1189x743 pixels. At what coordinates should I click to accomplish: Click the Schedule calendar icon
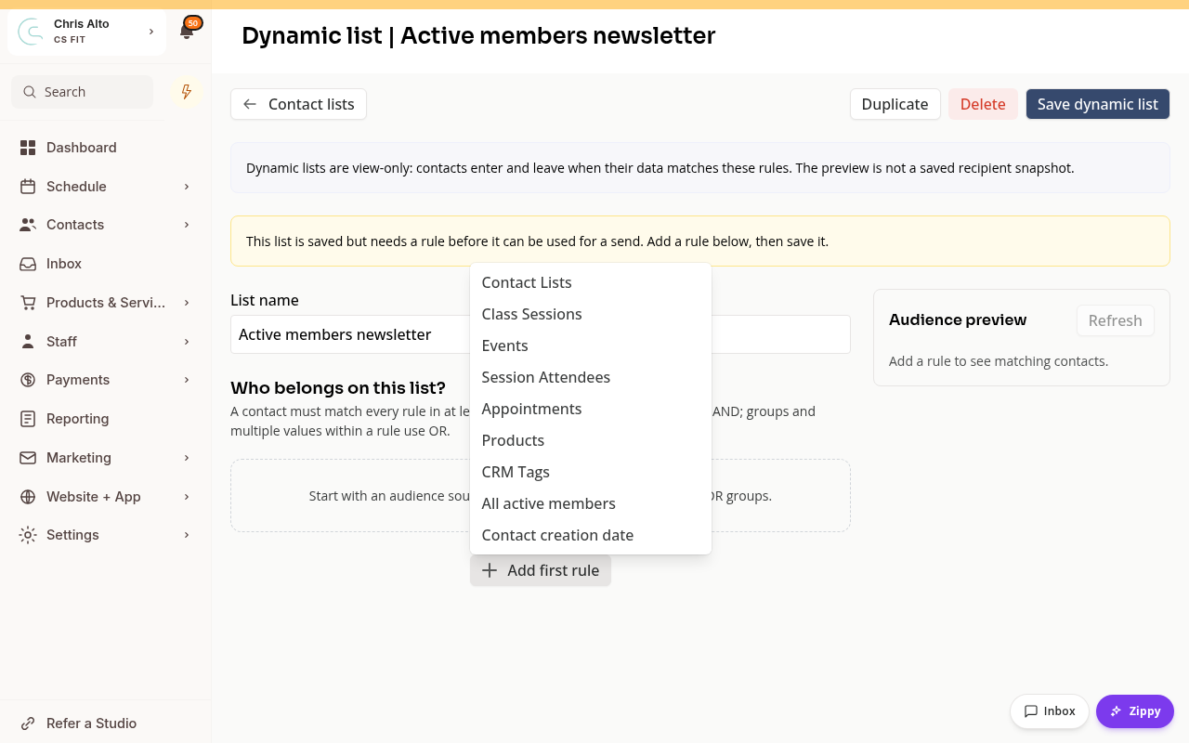[x=28, y=187]
